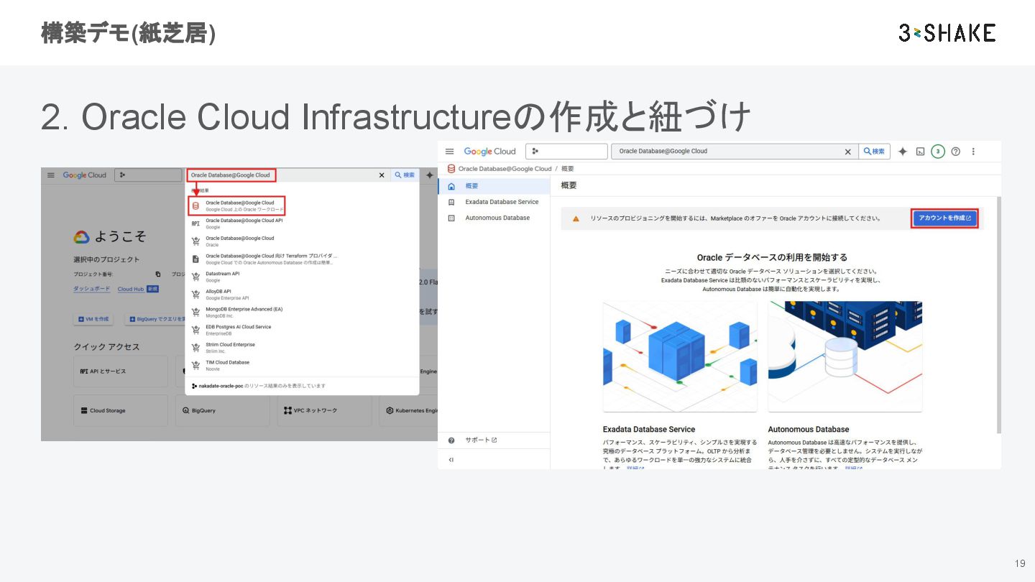
Task: Click the Gemini sparkle icon in left console
Action: point(430,175)
